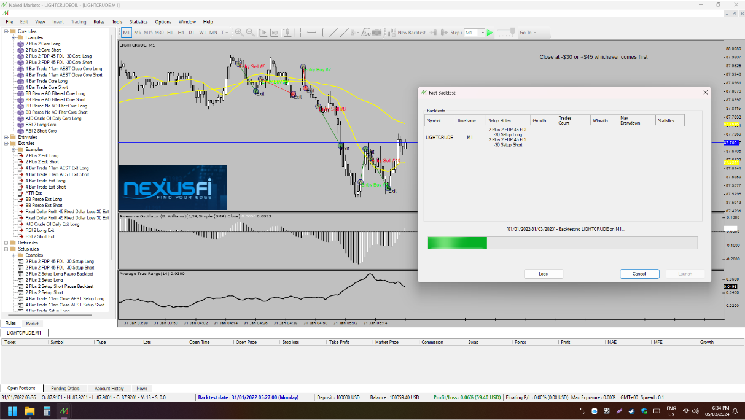Click the Logs button in Fast Backtest
Image resolution: width=745 pixels, height=420 pixels.
pyautogui.click(x=544, y=274)
